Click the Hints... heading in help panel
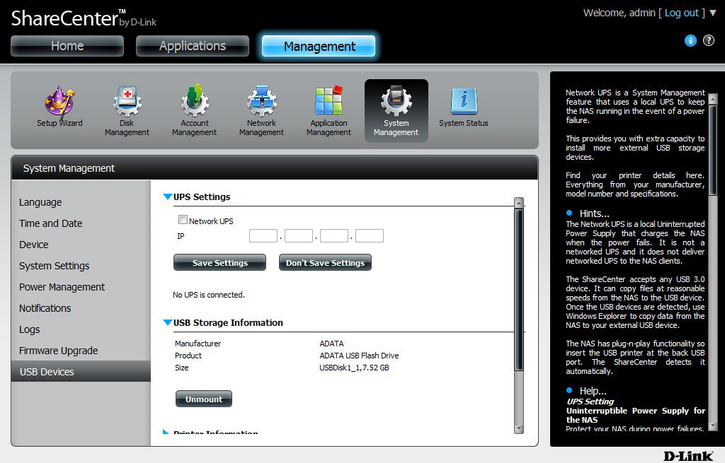 594,213
